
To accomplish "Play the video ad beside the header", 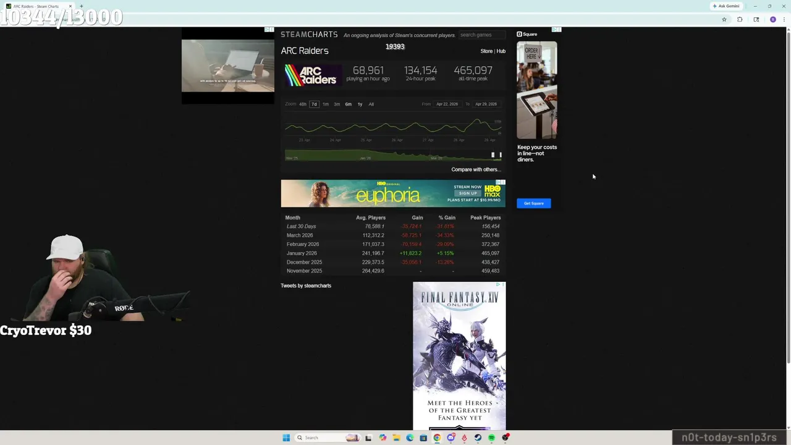I will [228, 66].
